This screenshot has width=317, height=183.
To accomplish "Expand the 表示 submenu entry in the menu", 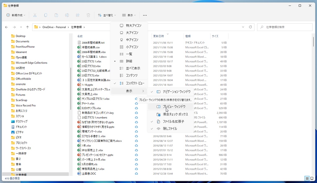I will point(129,91).
